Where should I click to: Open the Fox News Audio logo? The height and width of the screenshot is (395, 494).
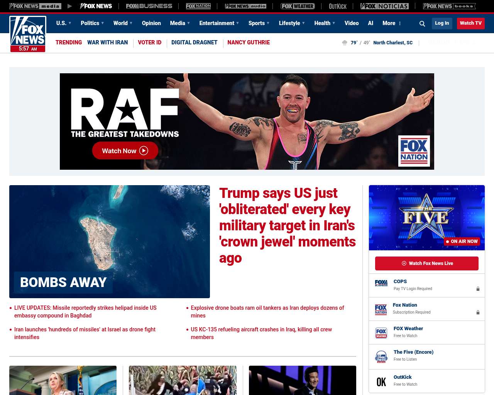tap(245, 6)
